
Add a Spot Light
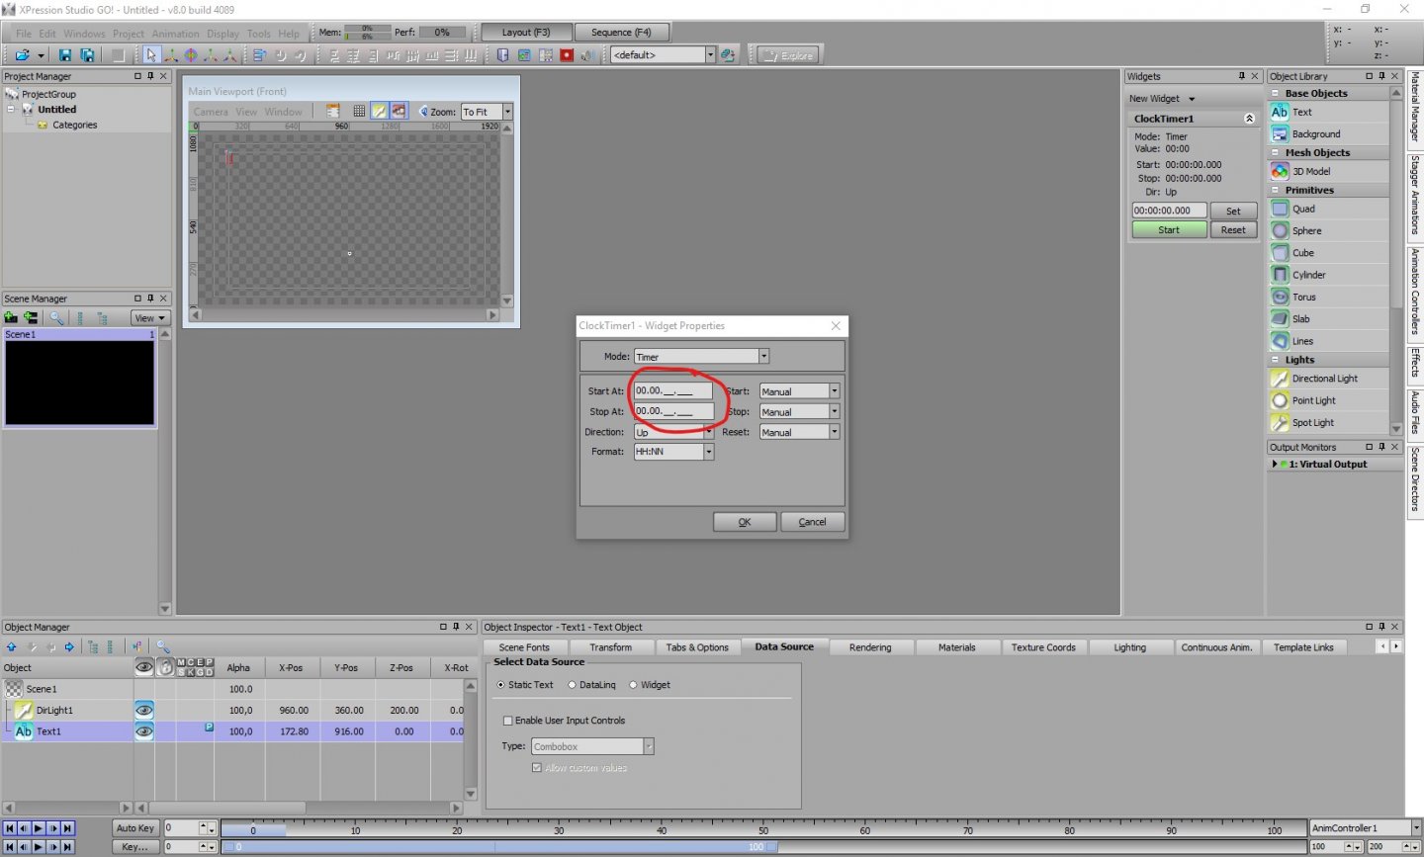(x=1329, y=423)
